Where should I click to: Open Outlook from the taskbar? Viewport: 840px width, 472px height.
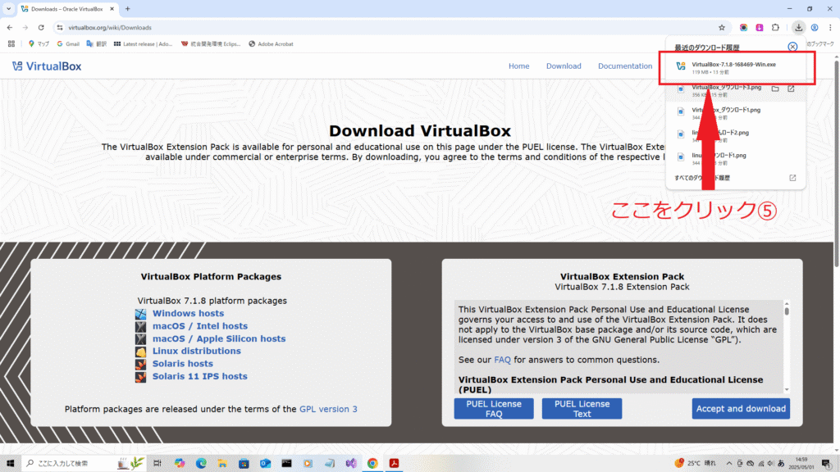click(x=265, y=463)
